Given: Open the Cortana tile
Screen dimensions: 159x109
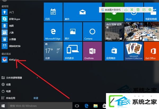Looking at the screenshot, I should click(x=92, y=31).
